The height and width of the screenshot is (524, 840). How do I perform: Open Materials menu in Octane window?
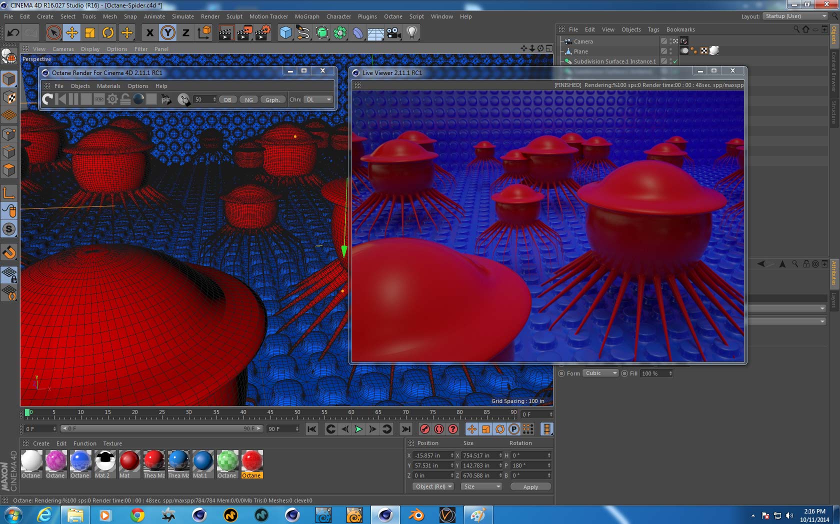coord(108,86)
